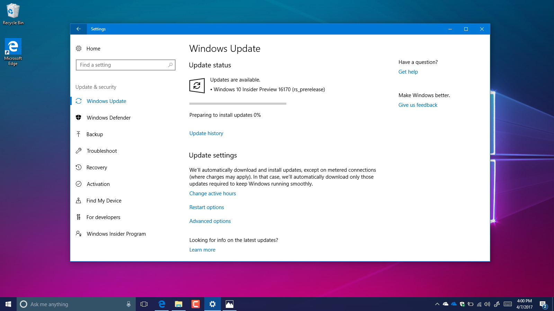Select the Activation checkmark icon
Image resolution: width=554 pixels, height=311 pixels.
click(79, 184)
